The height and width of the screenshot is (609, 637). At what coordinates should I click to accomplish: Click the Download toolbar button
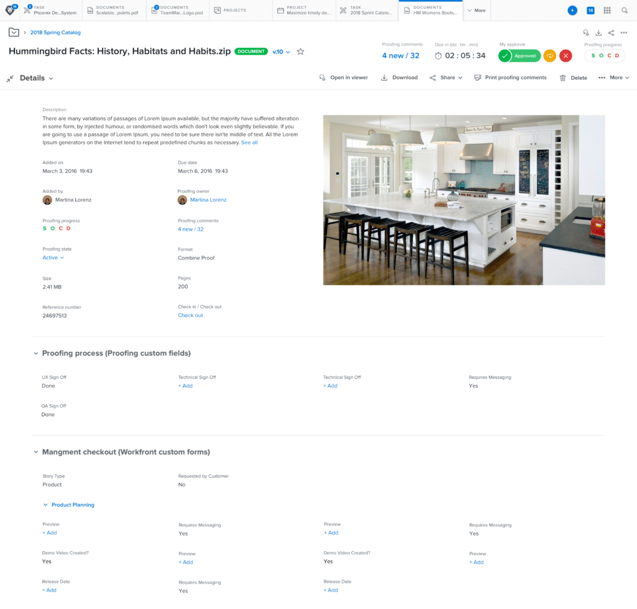coord(399,78)
